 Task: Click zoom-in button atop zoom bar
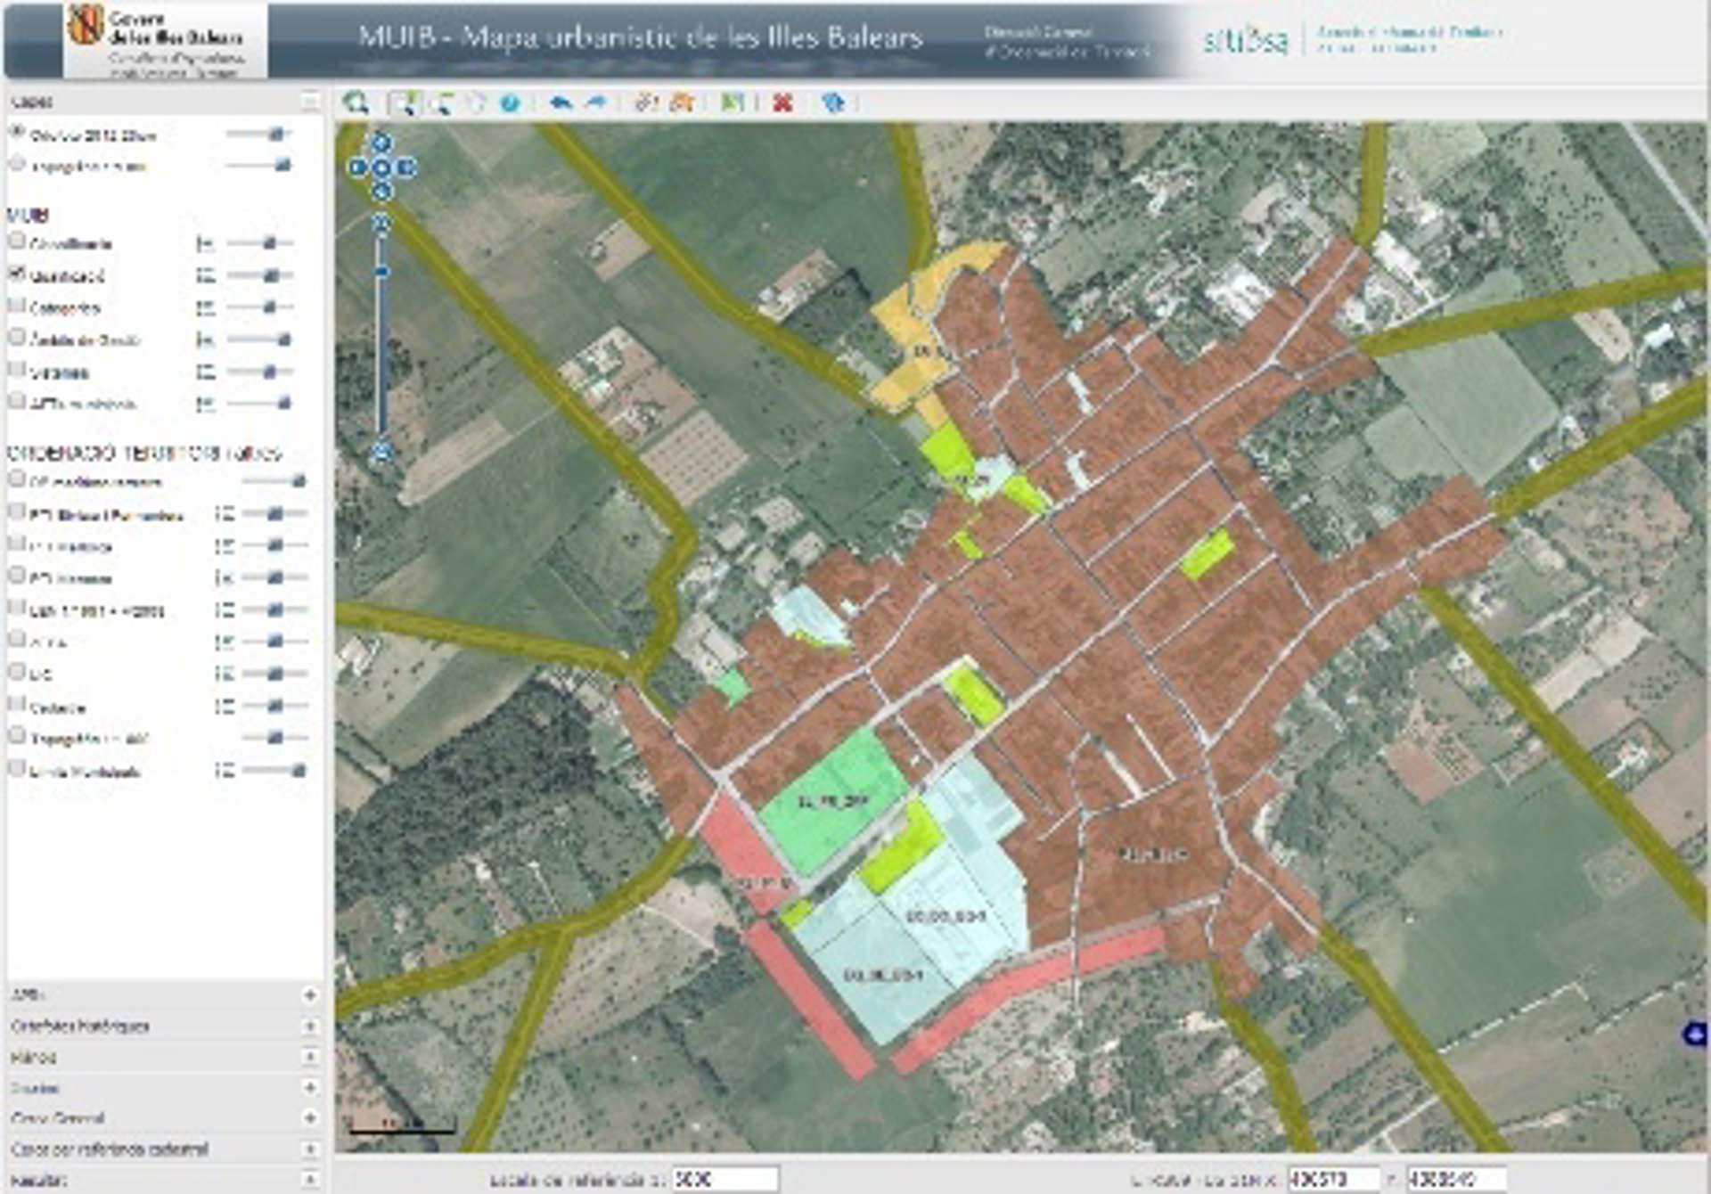(x=381, y=221)
